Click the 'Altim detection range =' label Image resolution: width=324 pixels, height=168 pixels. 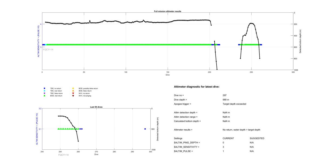[186, 117]
